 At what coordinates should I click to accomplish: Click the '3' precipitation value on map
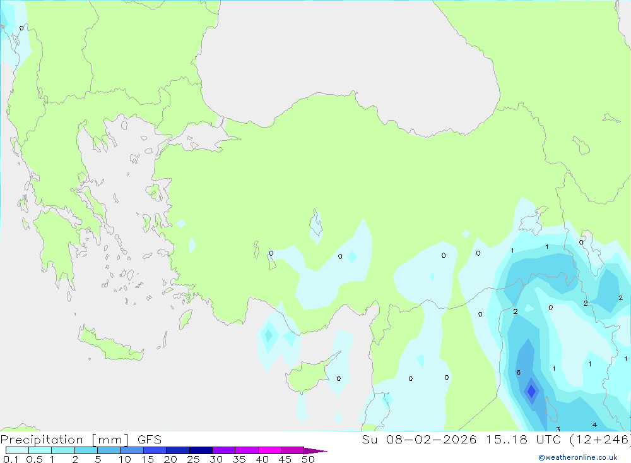(x=558, y=429)
